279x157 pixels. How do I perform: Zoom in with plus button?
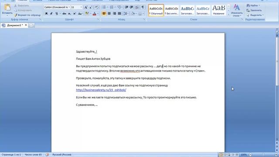pos(276,155)
